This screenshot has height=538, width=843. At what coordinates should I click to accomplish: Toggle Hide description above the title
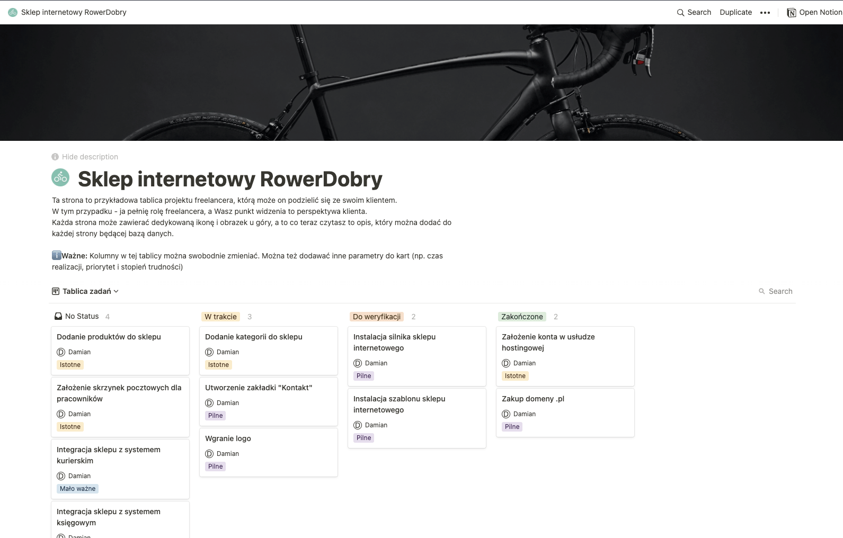tap(90, 157)
